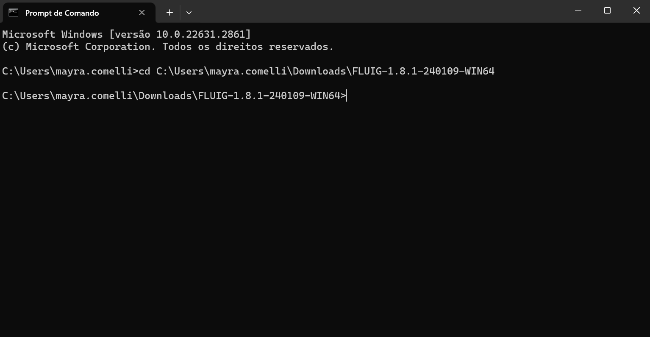This screenshot has width=650, height=337.
Task: Close the Prompt de Comando tab
Action: click(x=142, y=13)
